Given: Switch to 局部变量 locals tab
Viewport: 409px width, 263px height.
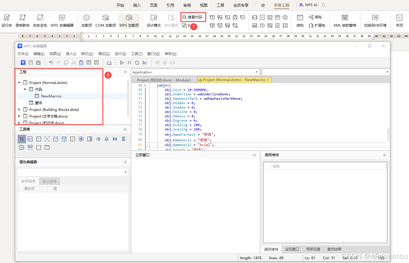Looking at the screenshot, I should [x=313, y=249].
